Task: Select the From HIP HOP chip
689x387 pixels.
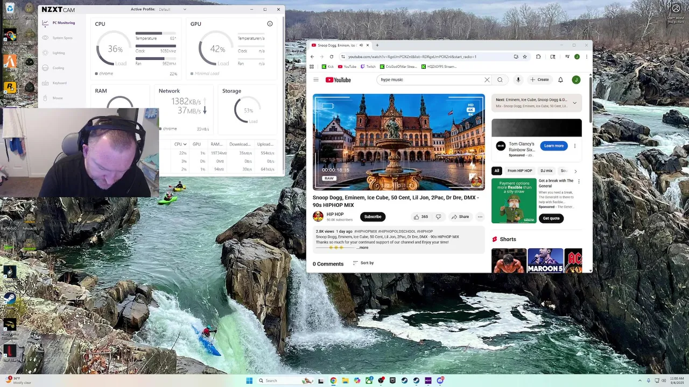Action: [519, 170]
